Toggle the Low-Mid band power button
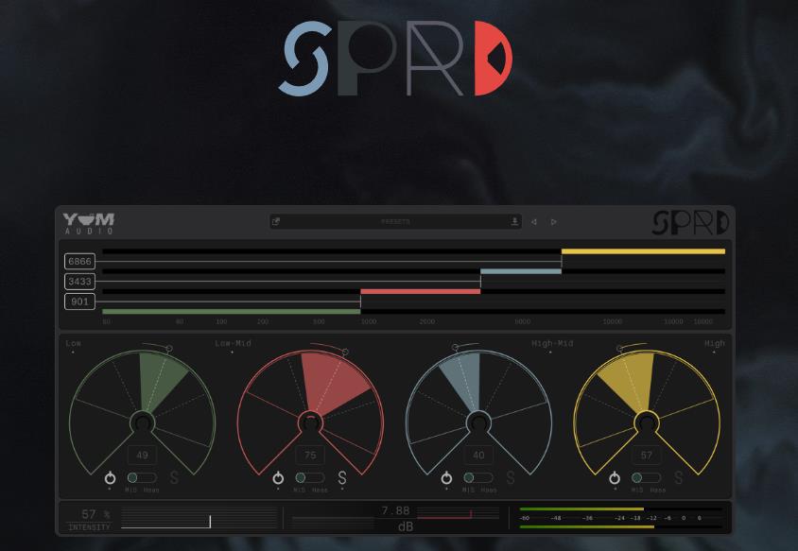This screenshot has width=798, height=551. click(278, 477)
